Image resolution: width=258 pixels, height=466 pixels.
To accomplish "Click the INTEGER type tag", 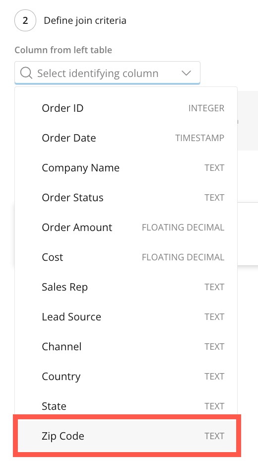I will (x=206, y=108).
